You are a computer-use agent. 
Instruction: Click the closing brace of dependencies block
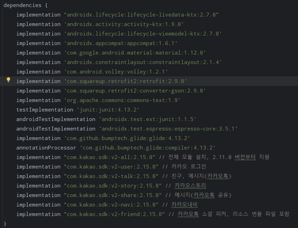(x=5, y=224)
